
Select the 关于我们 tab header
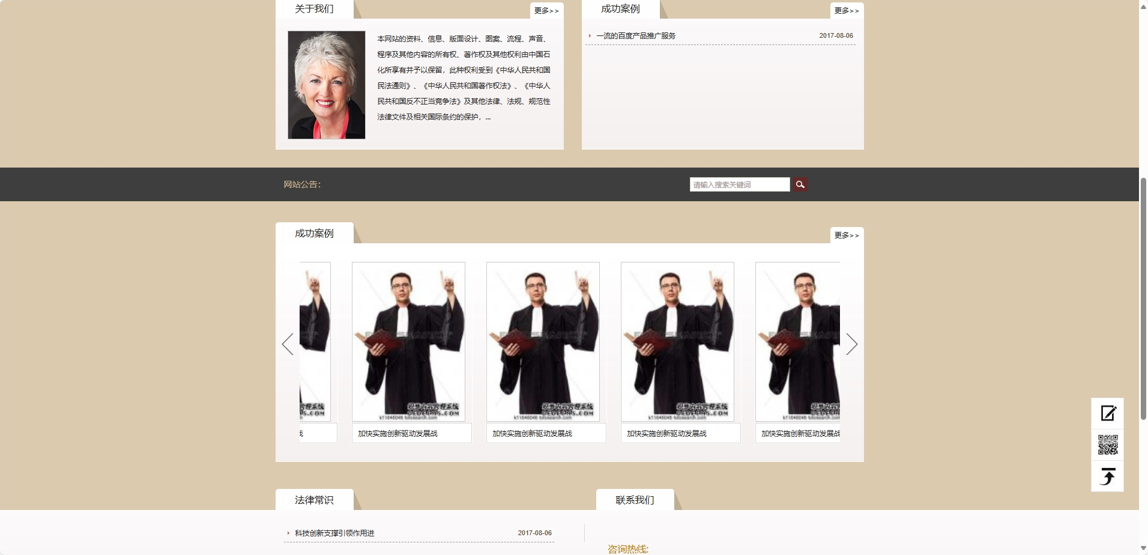(x=314, y=9)
